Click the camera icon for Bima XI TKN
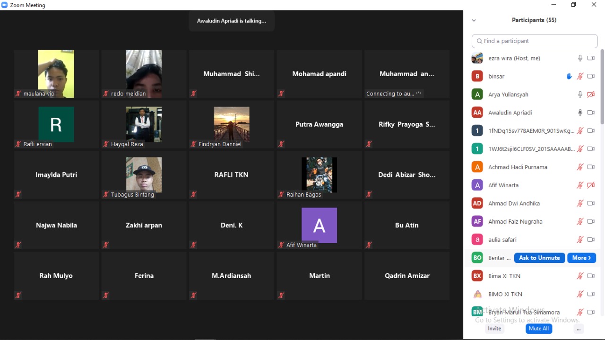 point(591,276)
